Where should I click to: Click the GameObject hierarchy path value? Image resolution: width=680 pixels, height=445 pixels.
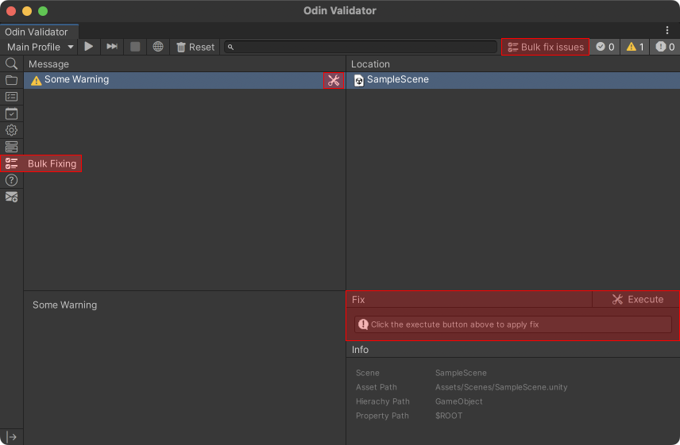pyautogui.click(x=458, y=401)
